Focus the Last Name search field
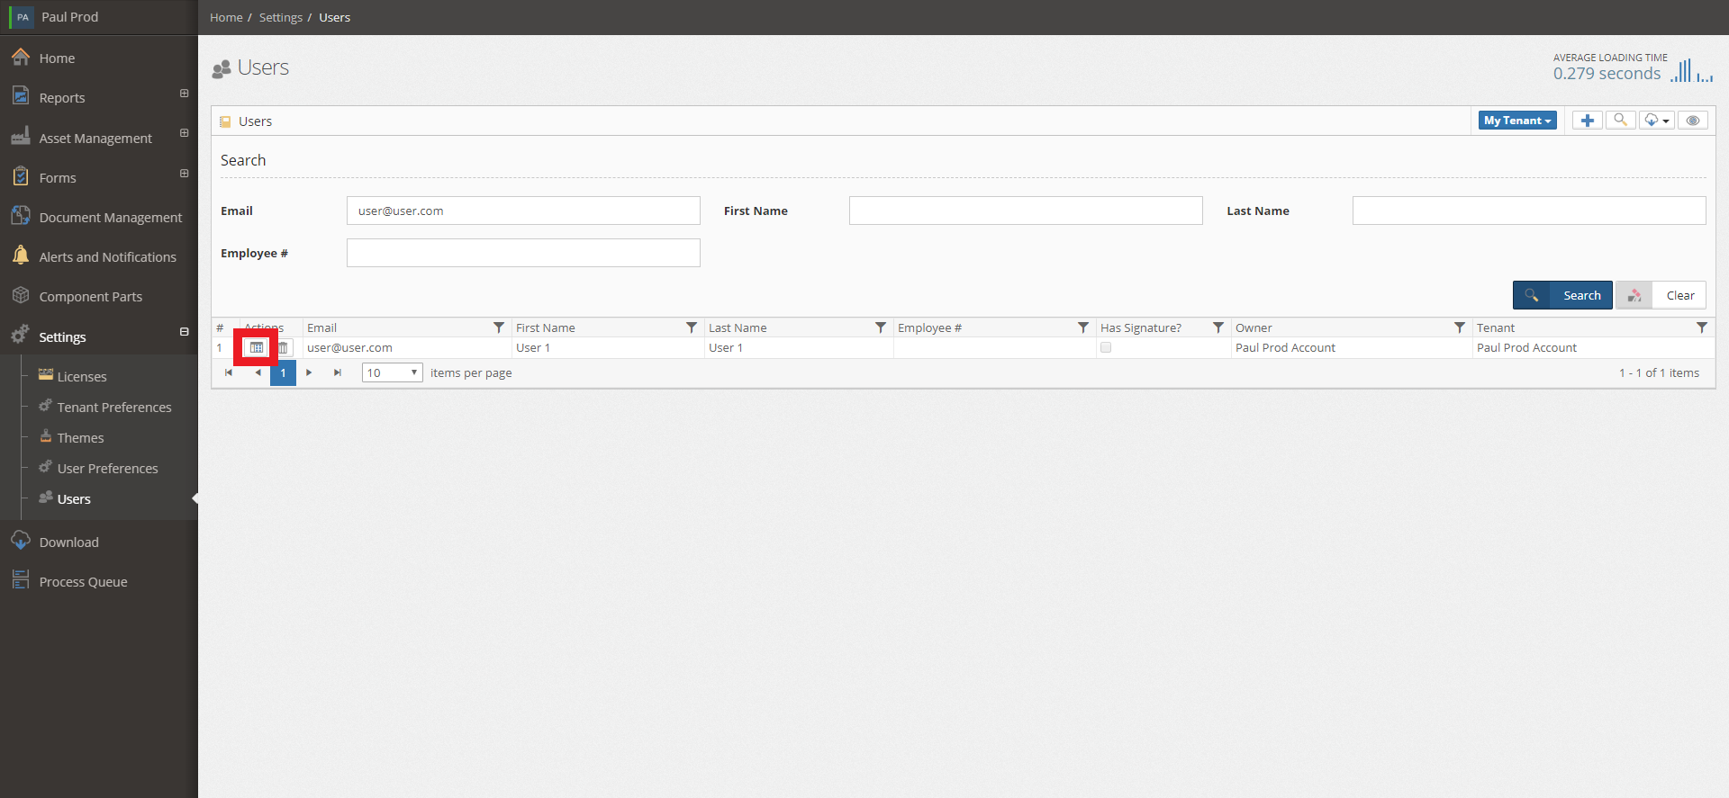The image size is (1729, 798). (1529, 211)
